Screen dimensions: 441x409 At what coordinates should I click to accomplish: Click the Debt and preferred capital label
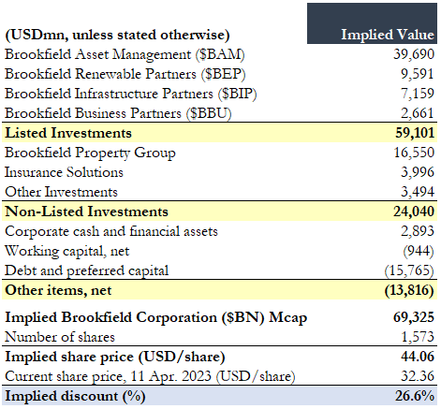(x=87, y=271)
